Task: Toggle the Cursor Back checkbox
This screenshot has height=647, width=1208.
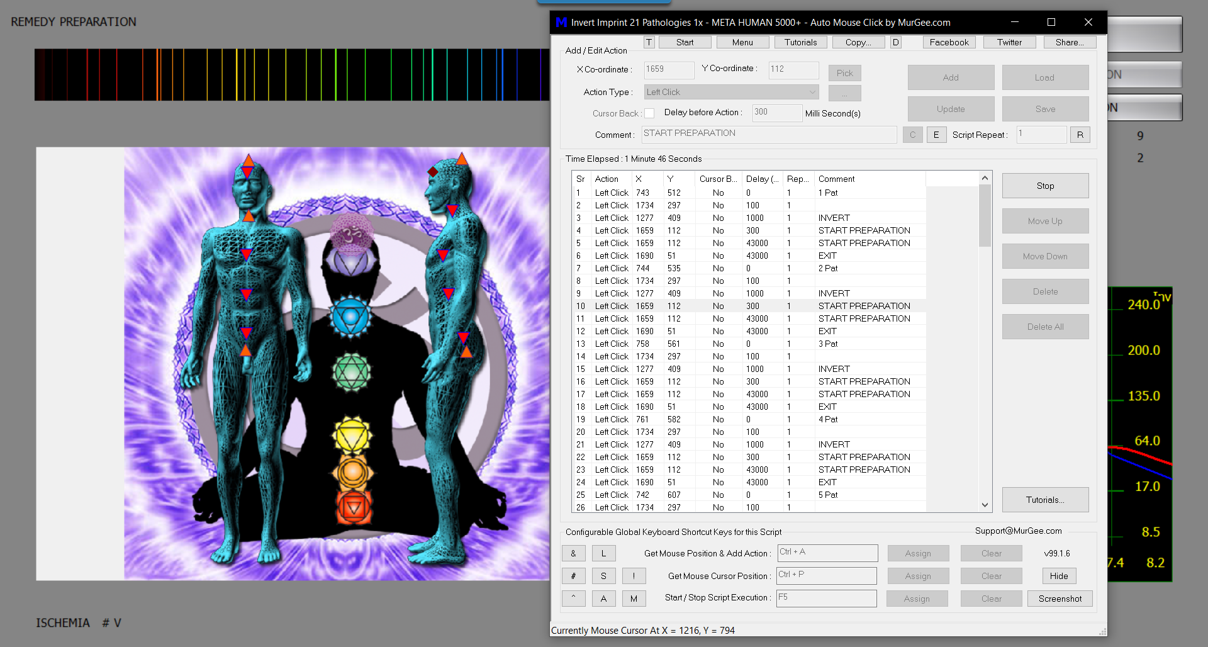Action: coord(649,113)
